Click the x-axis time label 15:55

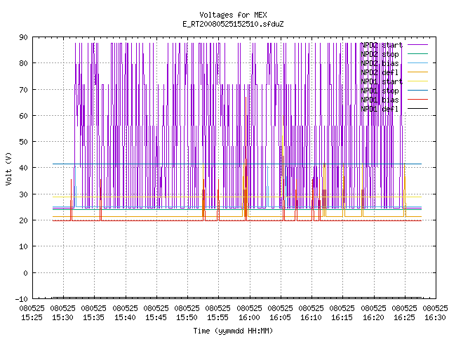tap(218, 317)
